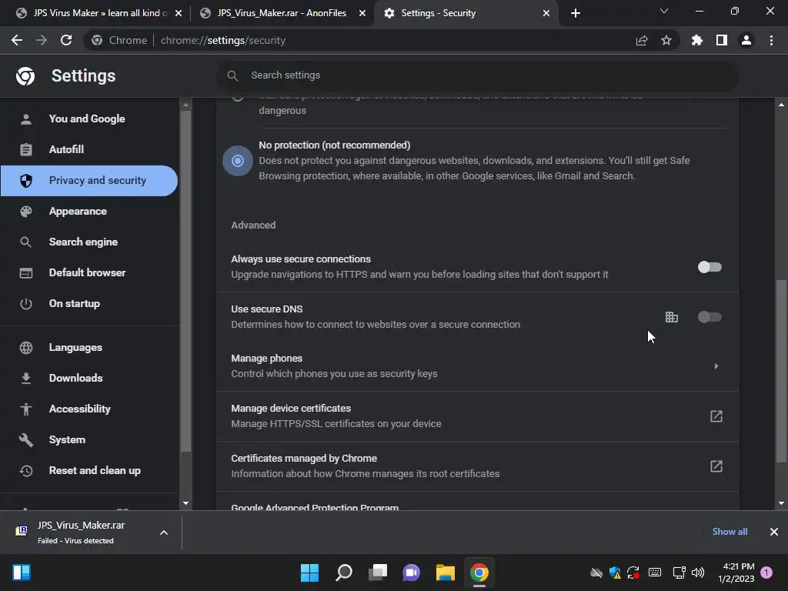Image resolution: width=788 pixels, height=591 pixels.
Task: Switch to JPS_Virus_Maker.rar AnonFiles tab
Action: (x=282, y=13)
